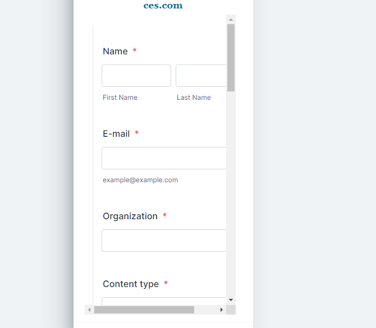Click the horizontal scrollbar right arrow
The width and height of the screenshot is (376, 328).
222,310
